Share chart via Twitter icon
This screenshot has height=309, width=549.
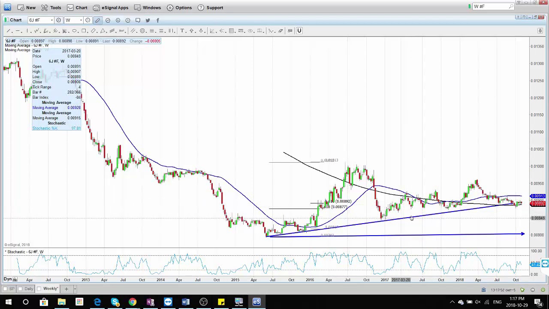(148, 20)
